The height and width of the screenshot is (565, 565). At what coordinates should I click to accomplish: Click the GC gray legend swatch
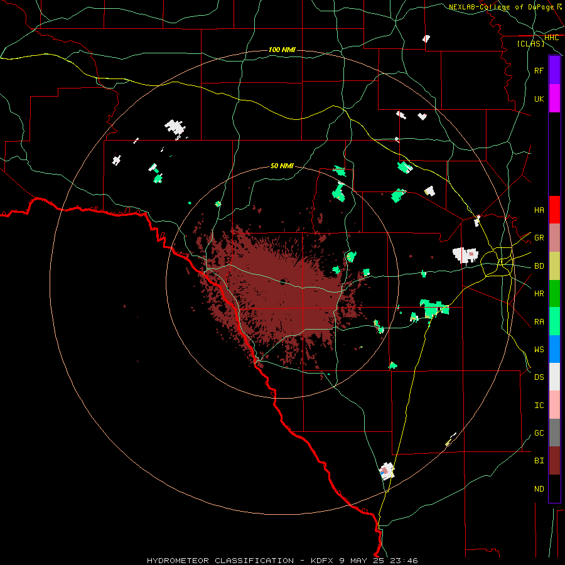tap(554, 433)
